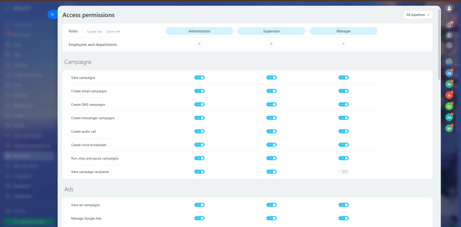The width and height of the screenshot is (461, 227).
Task: Open chat with contact AB
Action: click(449, 73)
